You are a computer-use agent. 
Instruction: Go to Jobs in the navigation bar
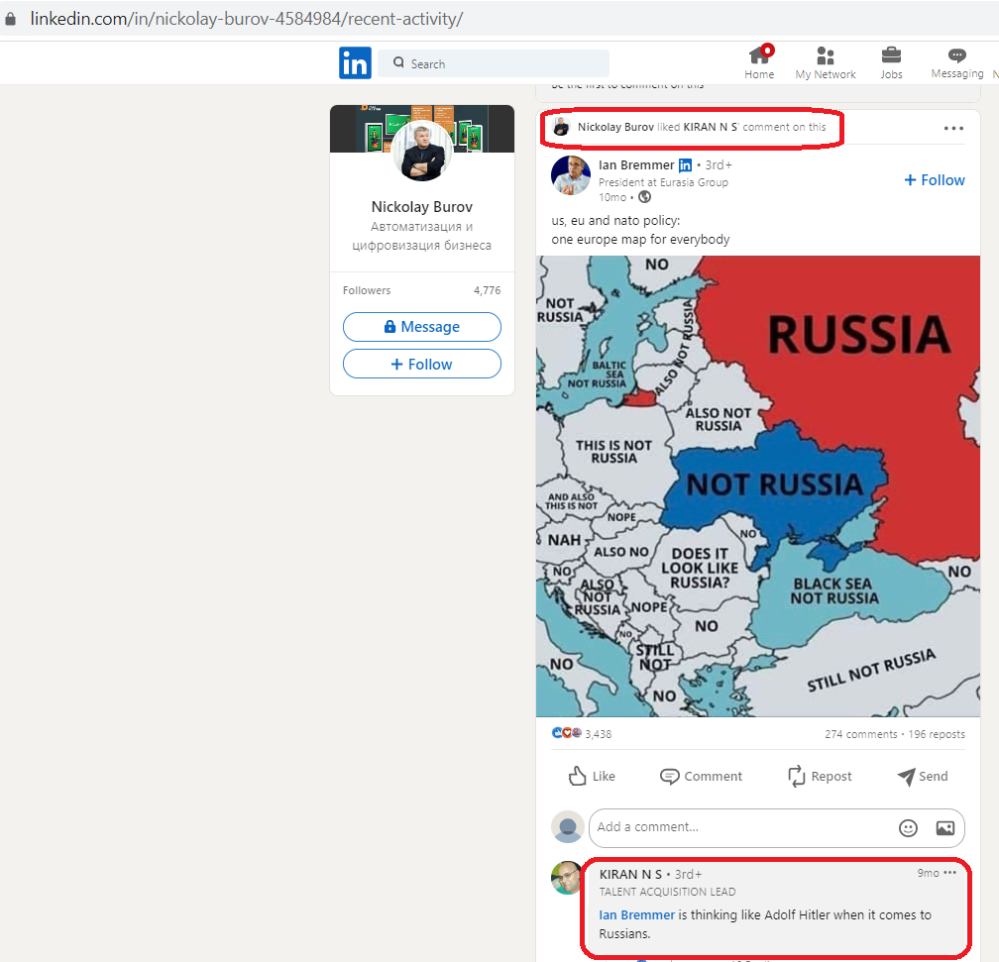click(891, 63)
